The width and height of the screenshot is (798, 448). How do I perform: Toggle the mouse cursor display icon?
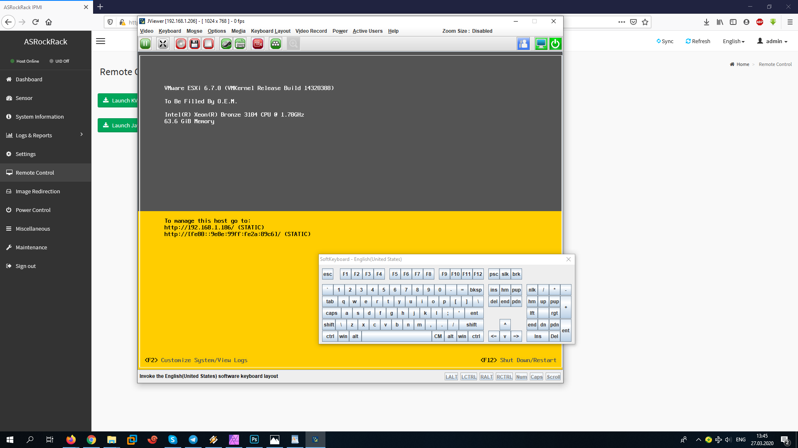(x=226, y=44)
